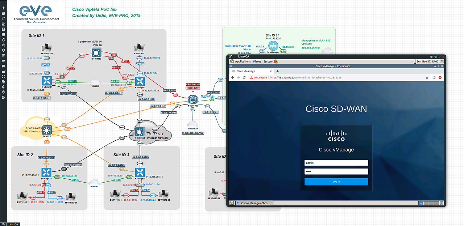This screenshot has height=226, width=464.
Task: Expand the System menu
Action: click(x=268, y=61)
